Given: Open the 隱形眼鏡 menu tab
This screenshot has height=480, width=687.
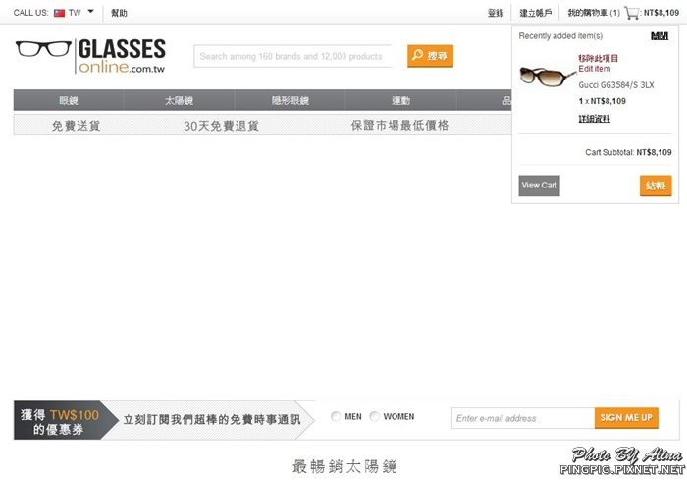Looking at the screenshot, I should tap(291, 100).
